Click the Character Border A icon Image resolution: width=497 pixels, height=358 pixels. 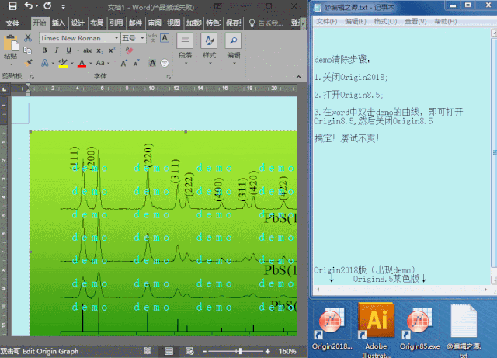click(165, 38)
